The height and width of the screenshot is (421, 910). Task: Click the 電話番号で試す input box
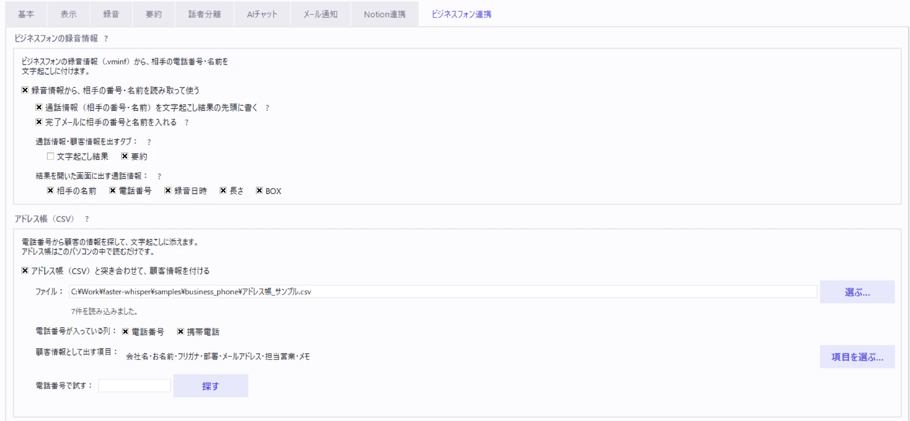[x=134, y=386]
